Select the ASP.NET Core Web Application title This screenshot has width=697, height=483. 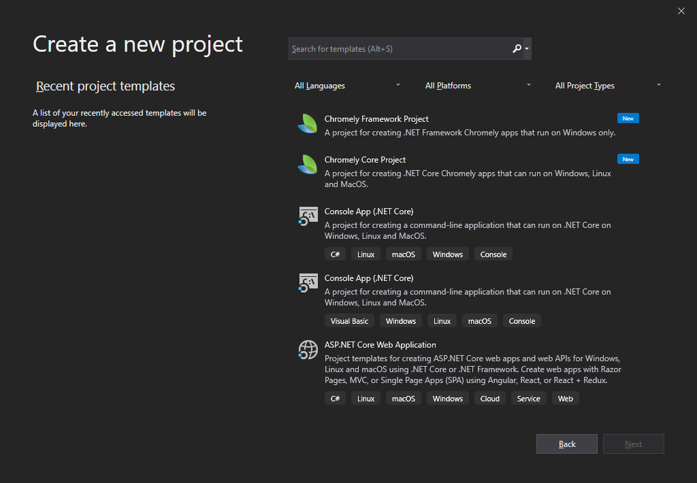(380, 344)
